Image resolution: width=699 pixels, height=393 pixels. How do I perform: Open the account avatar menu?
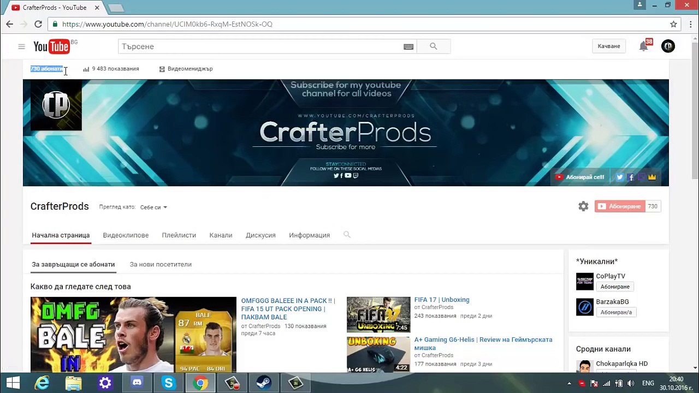[x=668, y=46]
